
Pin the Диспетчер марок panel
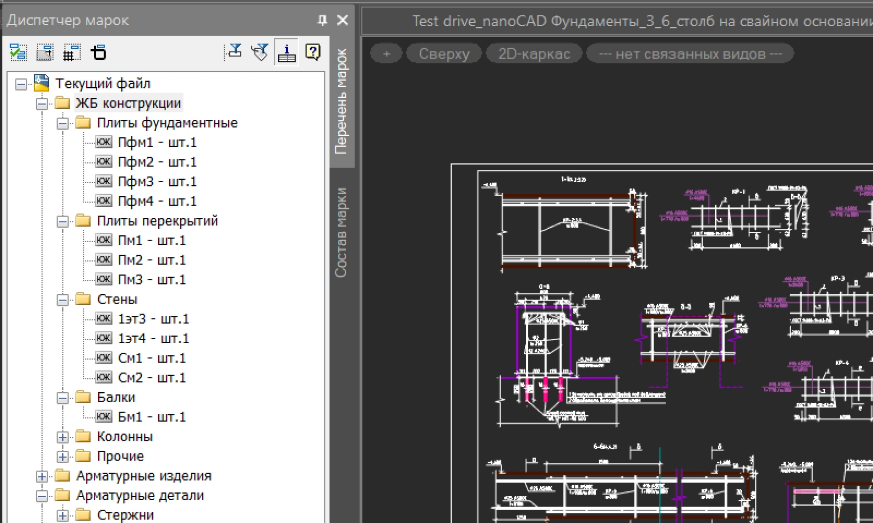tap(322, 20)
